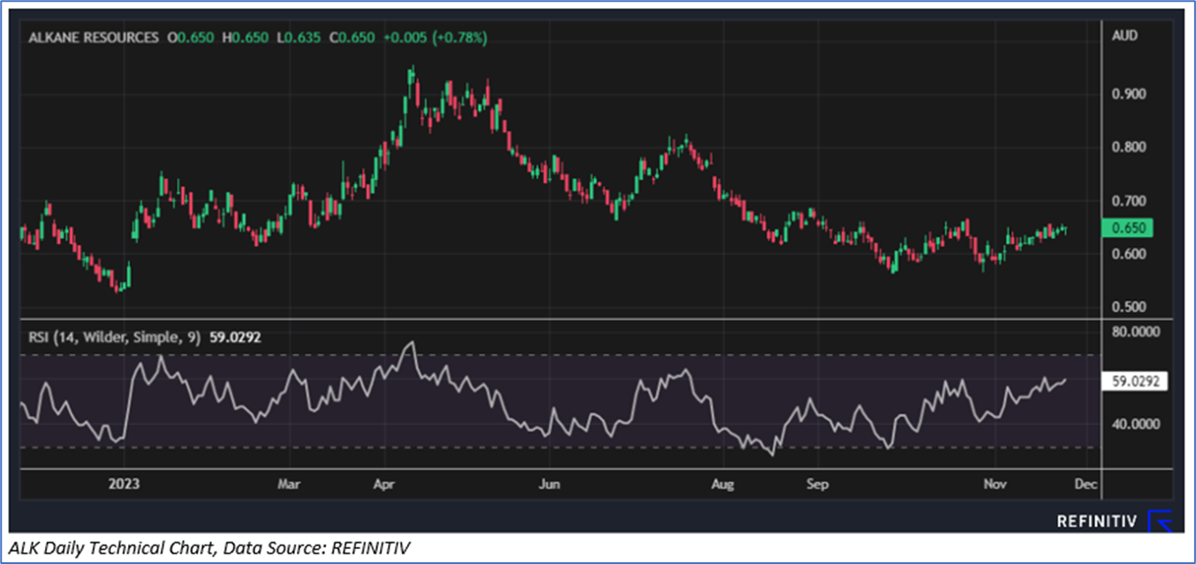Click the Mar date axis label
This screenshot has width=1196, height=564.
(x=289, y=485)
